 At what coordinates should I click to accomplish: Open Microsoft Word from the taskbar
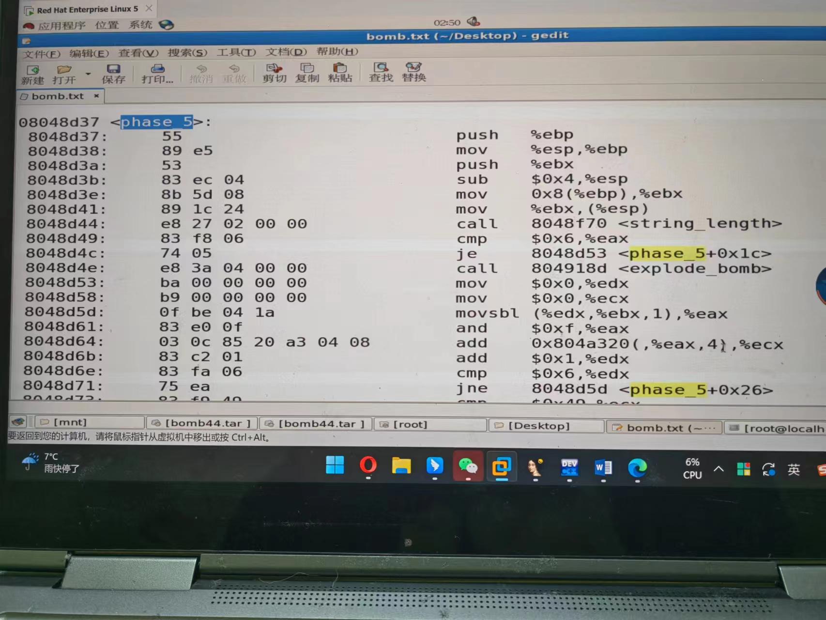[x=603, y=467]
